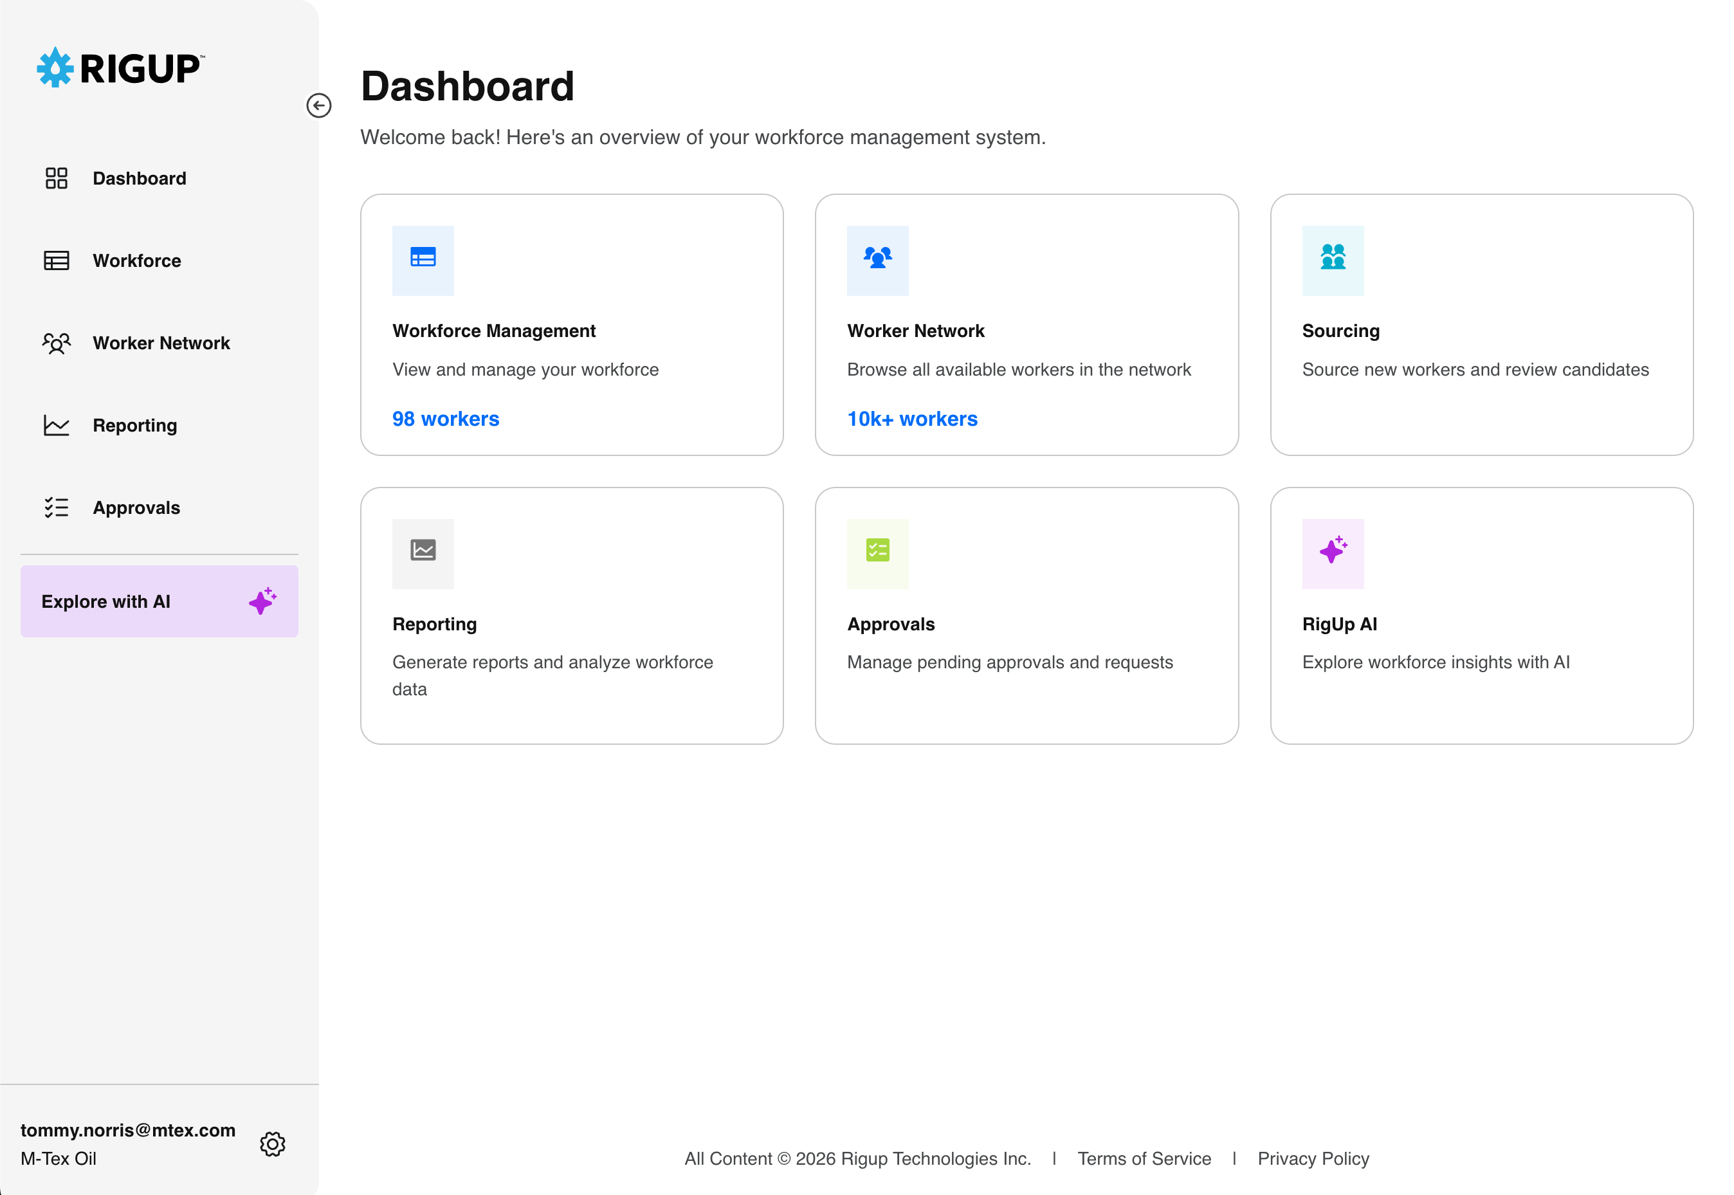Select Approvals in the sidebar

pos(136,507)
